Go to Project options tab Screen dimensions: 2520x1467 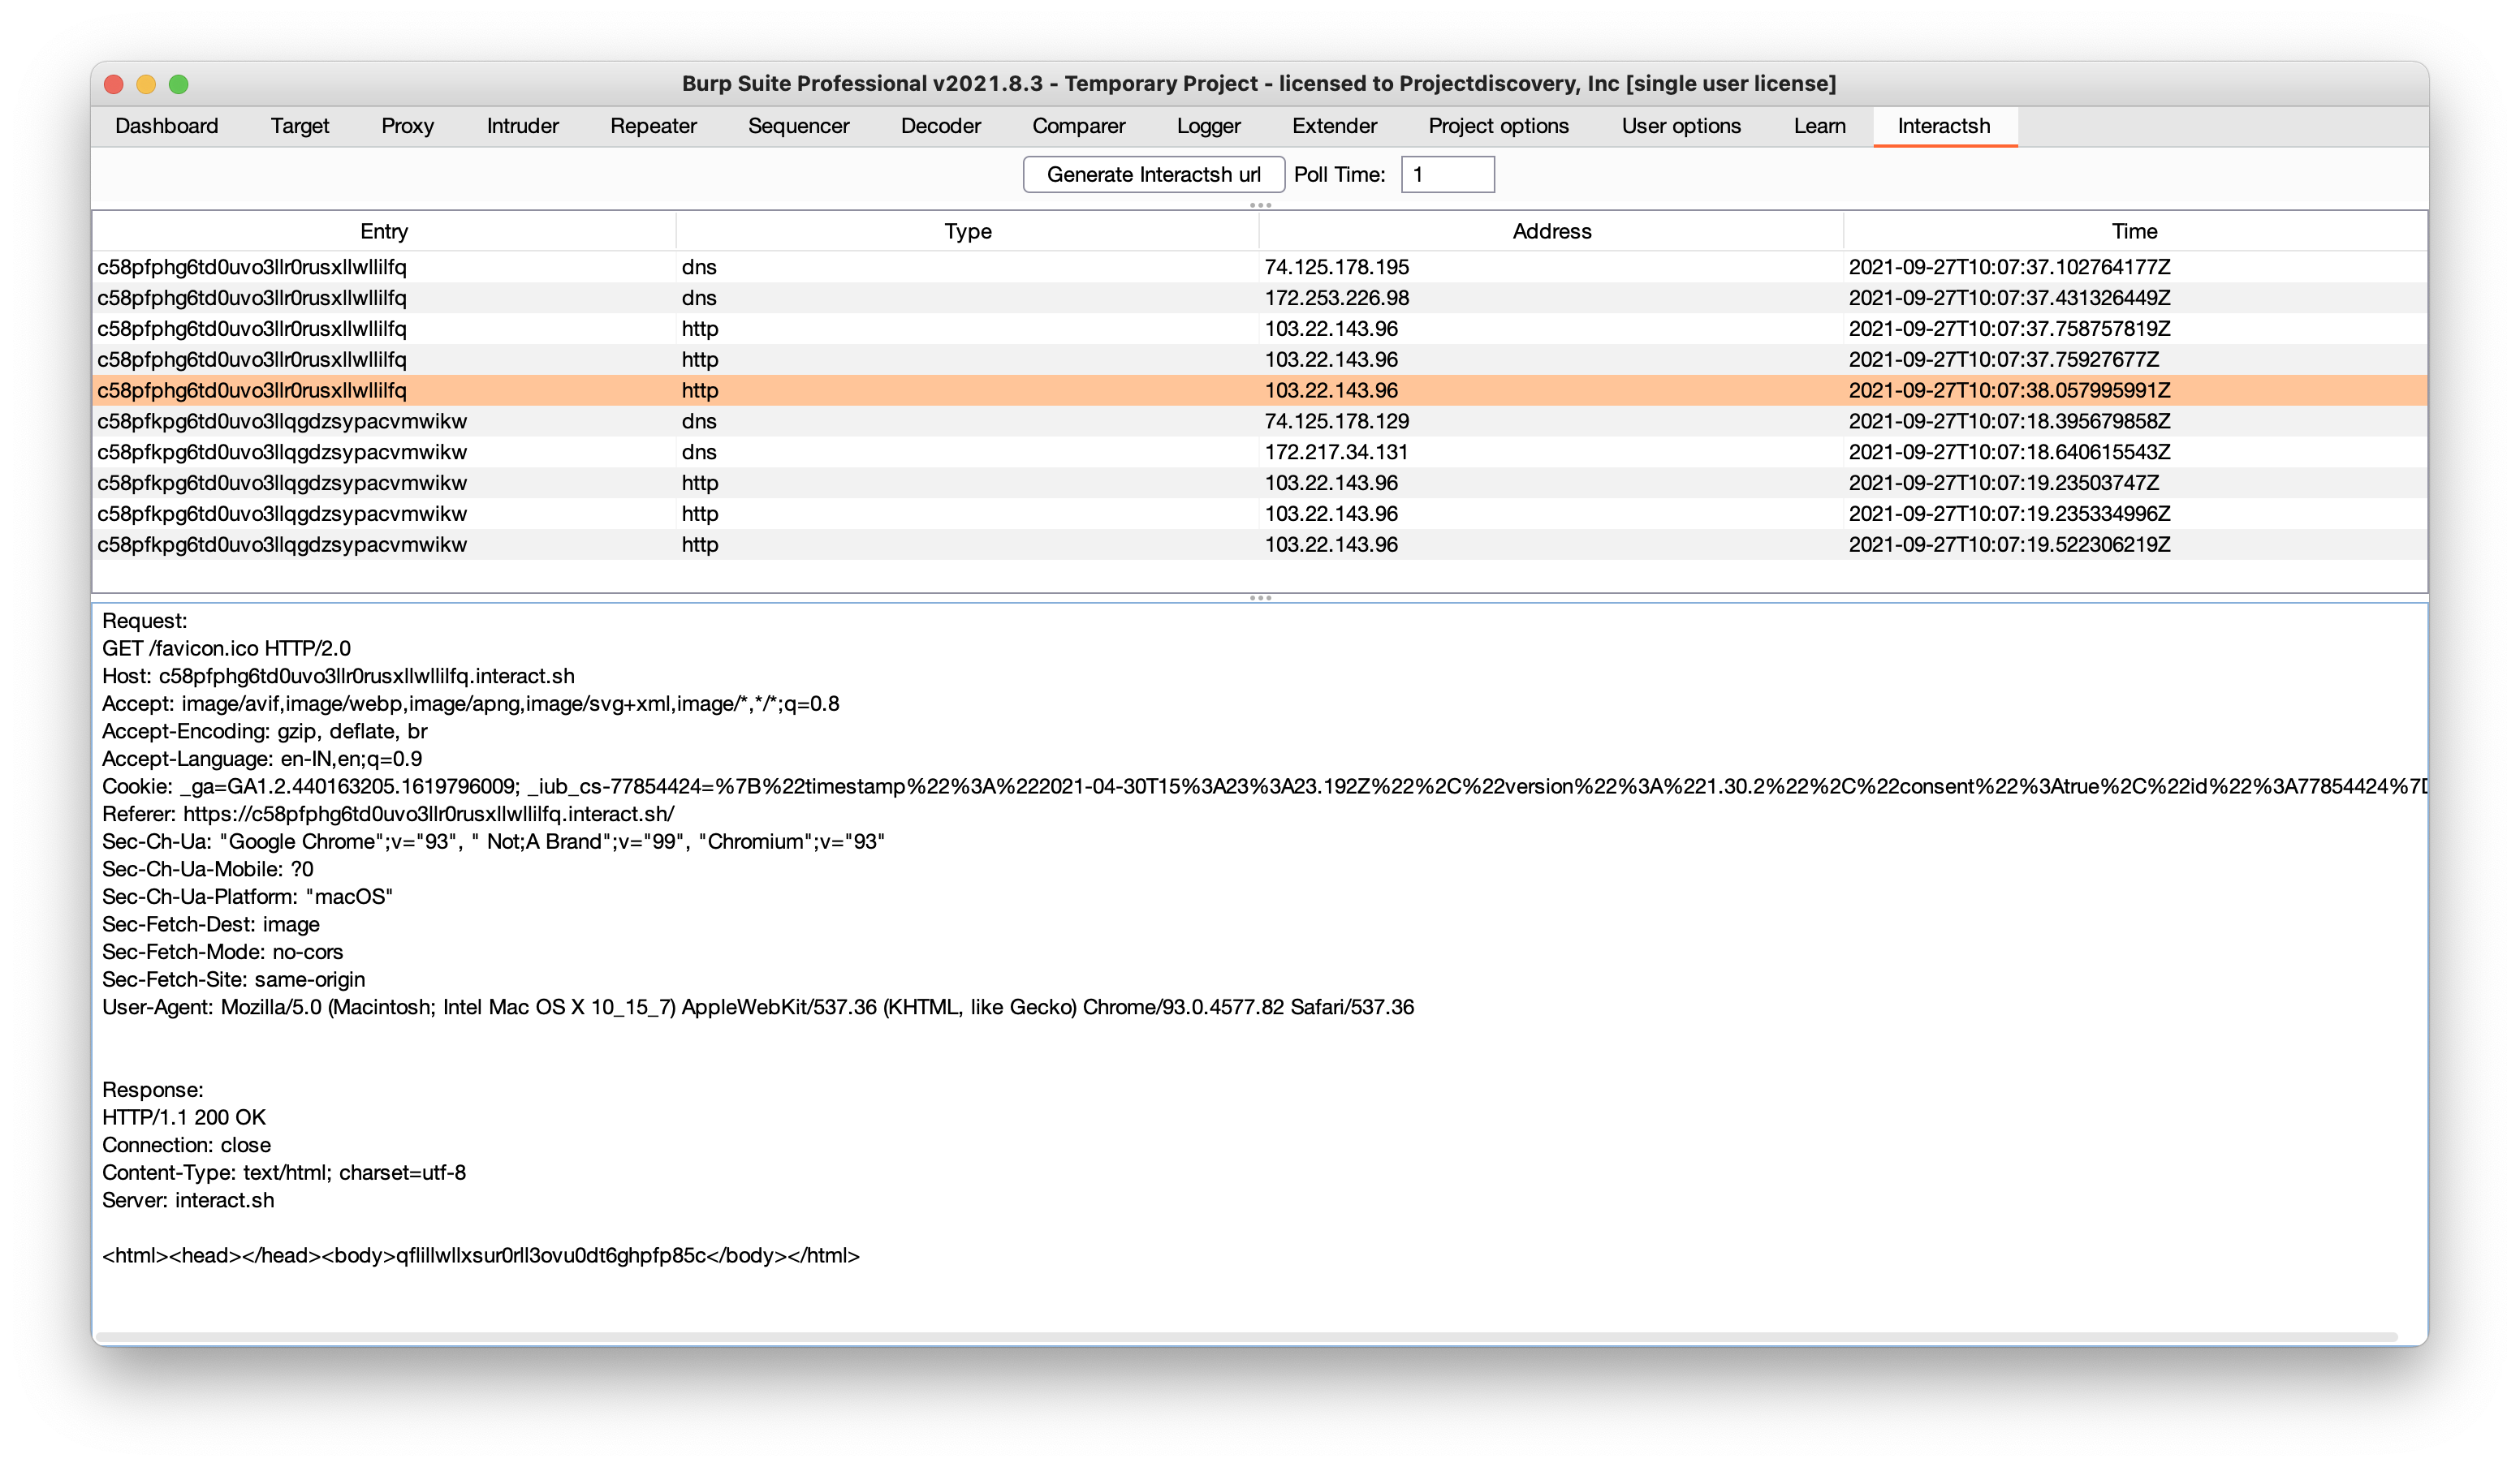(x=1498, y=126)
